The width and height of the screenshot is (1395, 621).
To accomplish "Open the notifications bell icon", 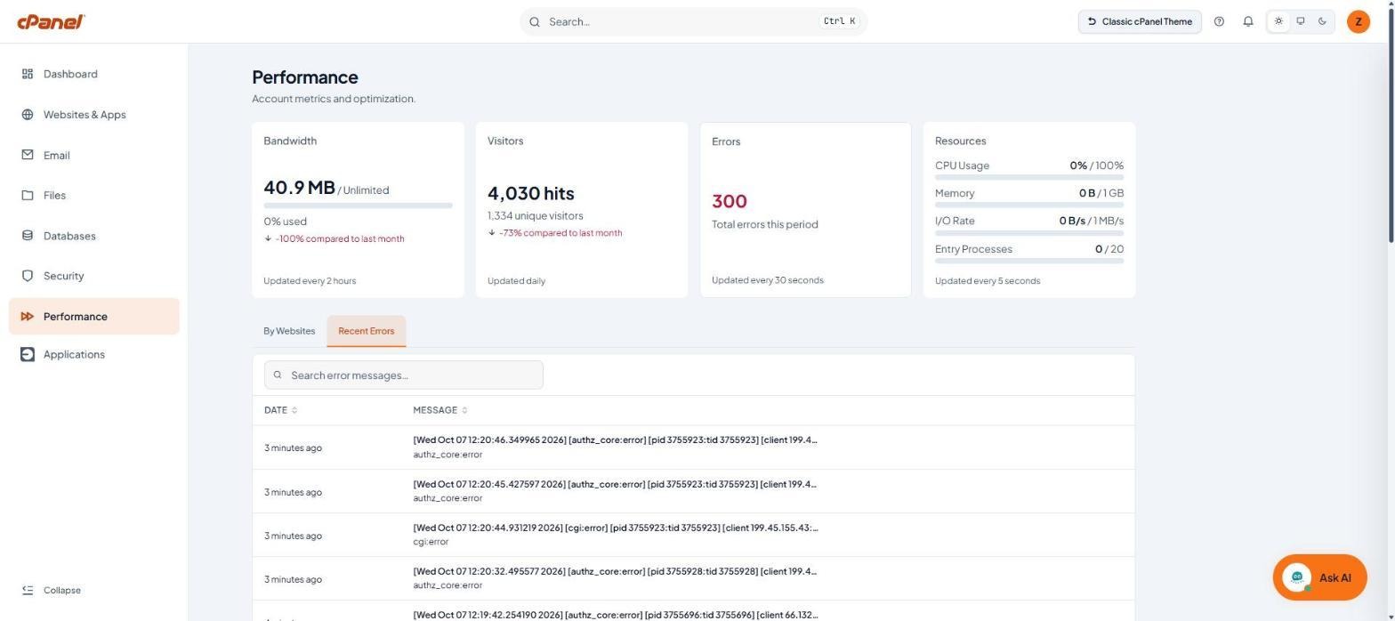I will pyautogui.click(x=1248, y=21).
